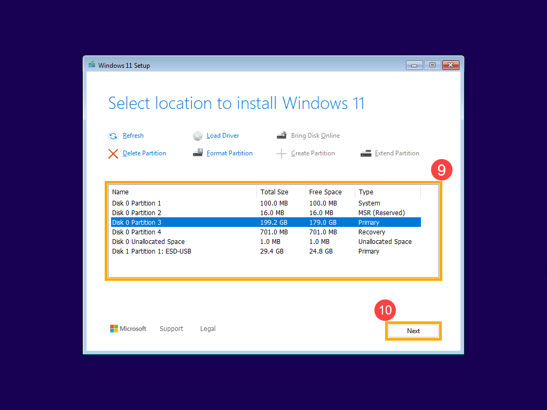
Task: Select the Disk 0 Unallocated Space row
Action: [x=266, y=242]
